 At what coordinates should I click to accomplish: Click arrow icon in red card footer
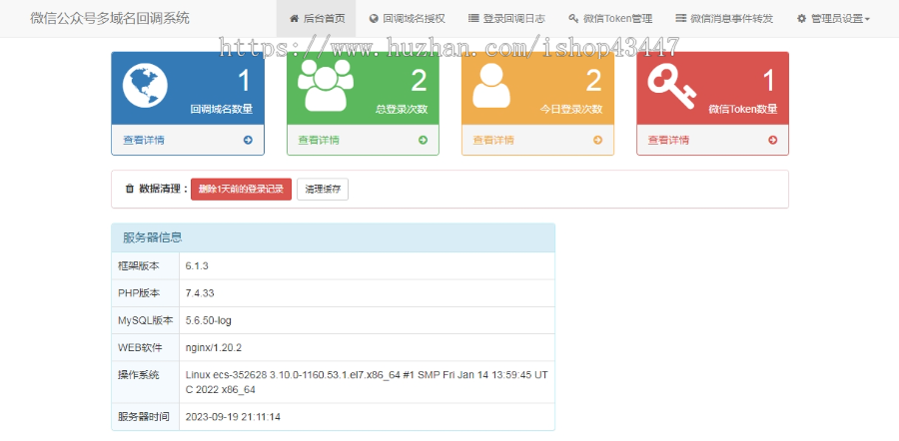click(772, 140)
